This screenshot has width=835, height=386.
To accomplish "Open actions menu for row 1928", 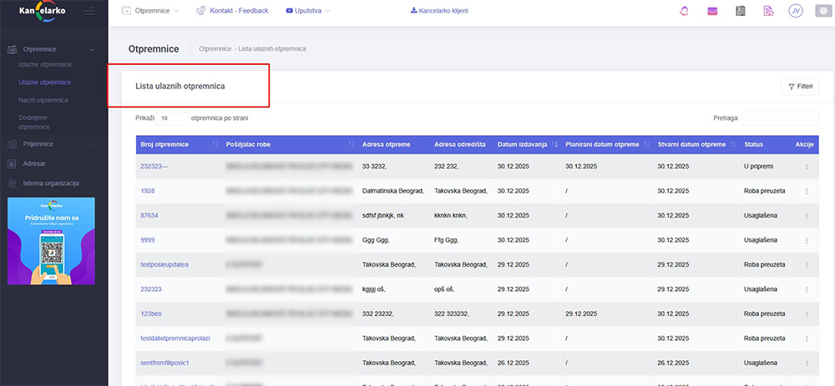I will tap(806, 191).
